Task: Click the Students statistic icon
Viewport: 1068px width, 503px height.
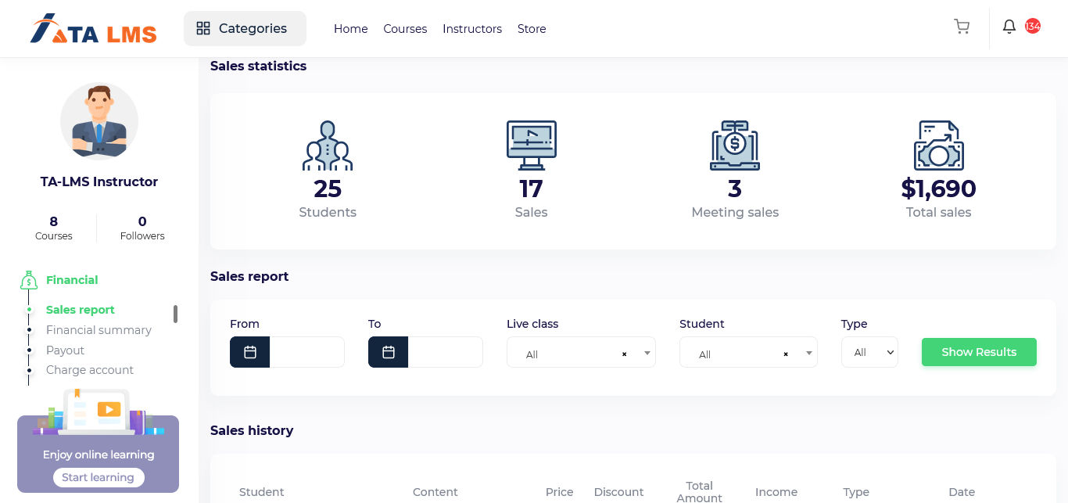Action: (328, 145)
